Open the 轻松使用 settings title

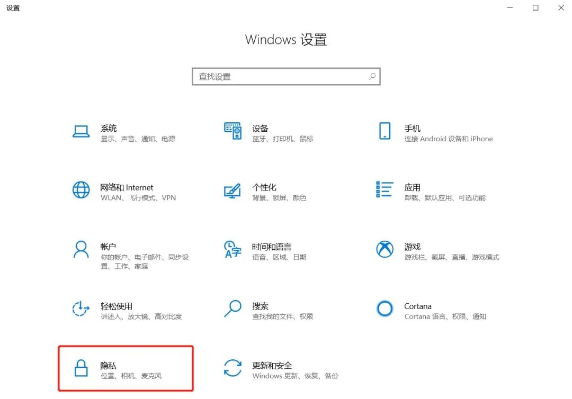click(x=117, y=306)
